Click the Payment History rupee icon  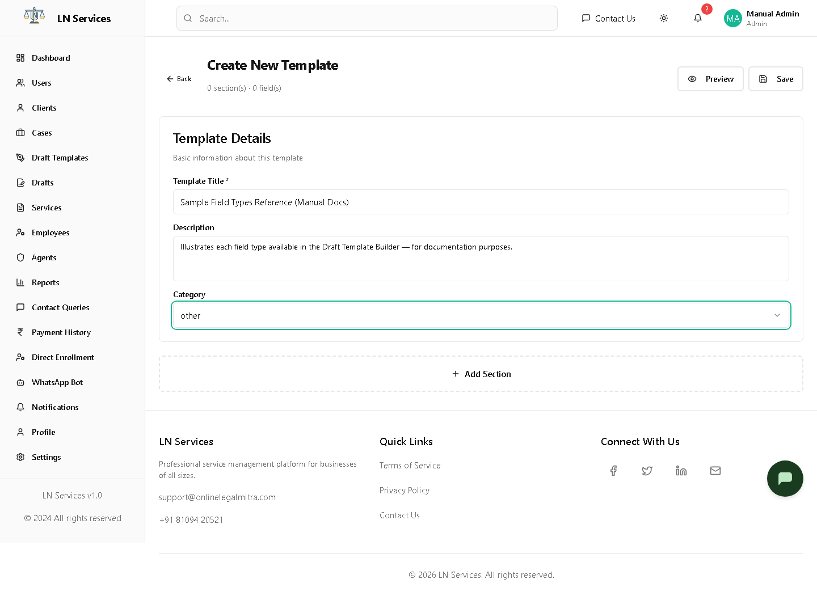coord(20,332)
